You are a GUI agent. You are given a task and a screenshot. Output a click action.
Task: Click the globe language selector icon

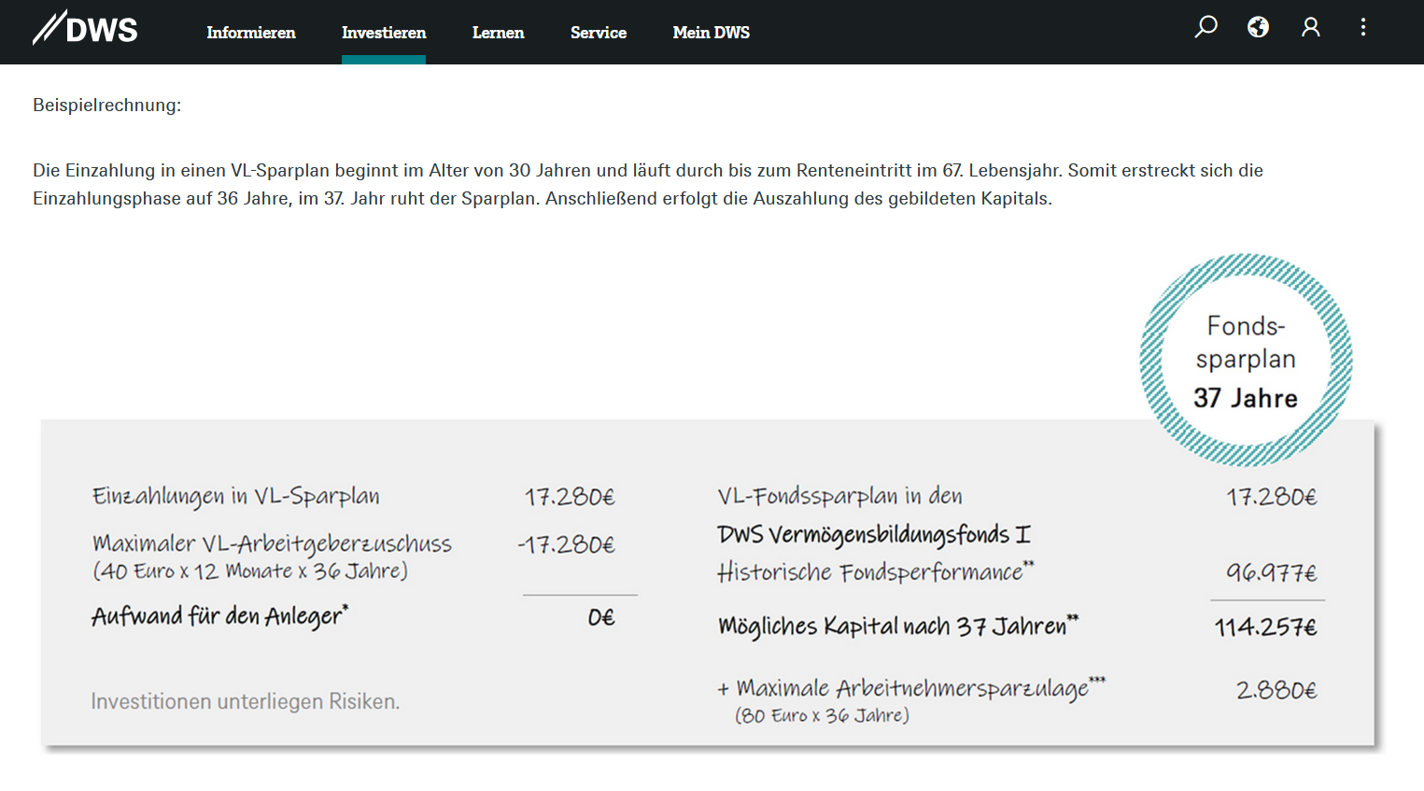tap(1258, 27)
